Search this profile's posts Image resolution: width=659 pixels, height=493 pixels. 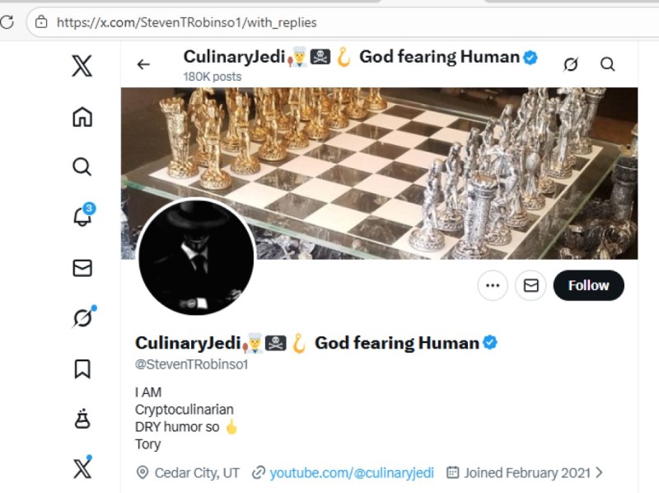pyautogui.click(x=607, y=64)
